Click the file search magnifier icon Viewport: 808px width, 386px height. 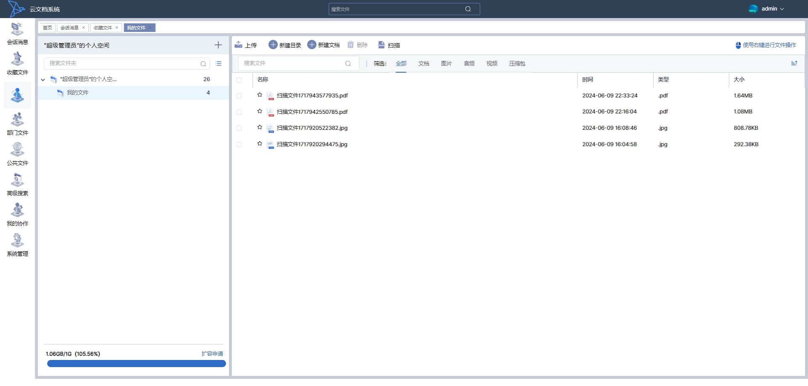pos(348,63)
